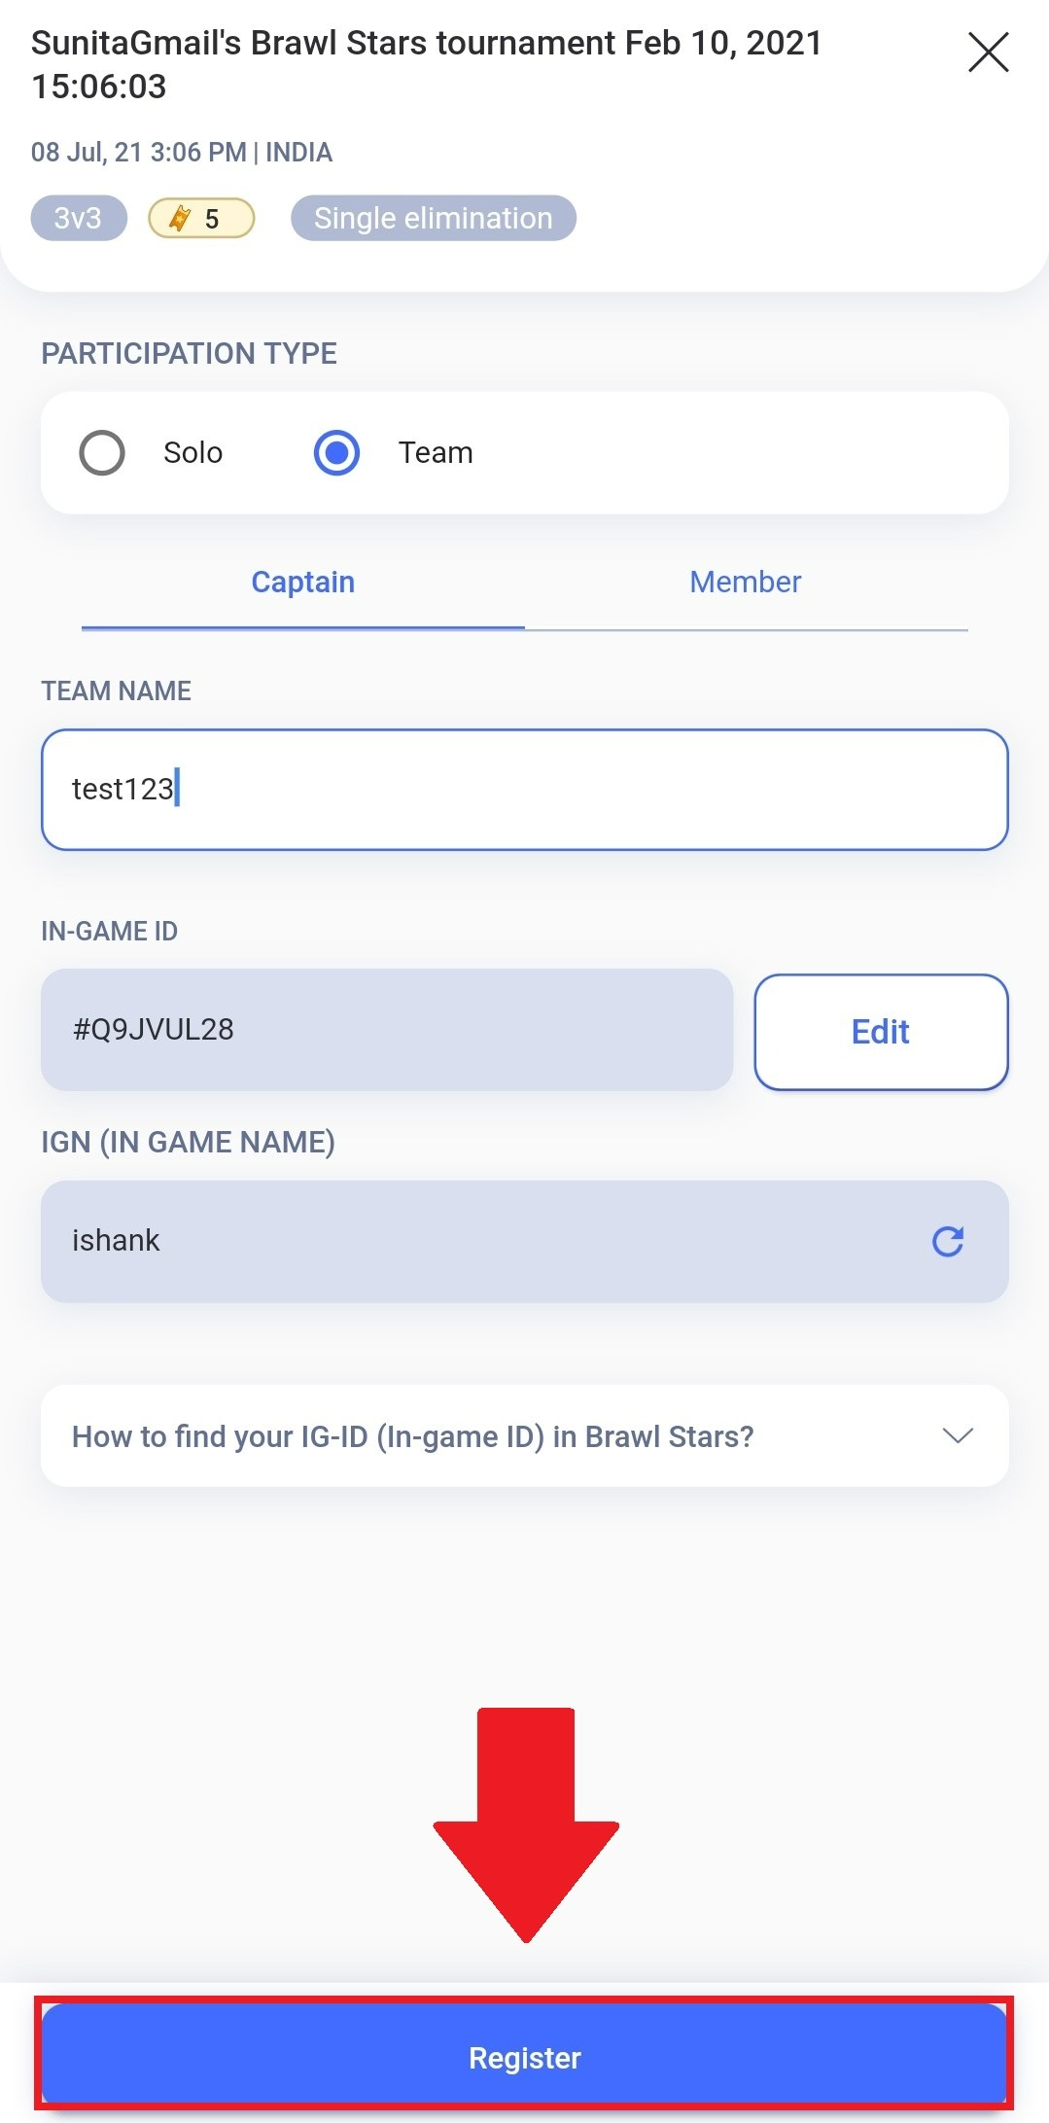Click the tournament date and region line
The image size is (1049, 2123).
pos(182,153)
